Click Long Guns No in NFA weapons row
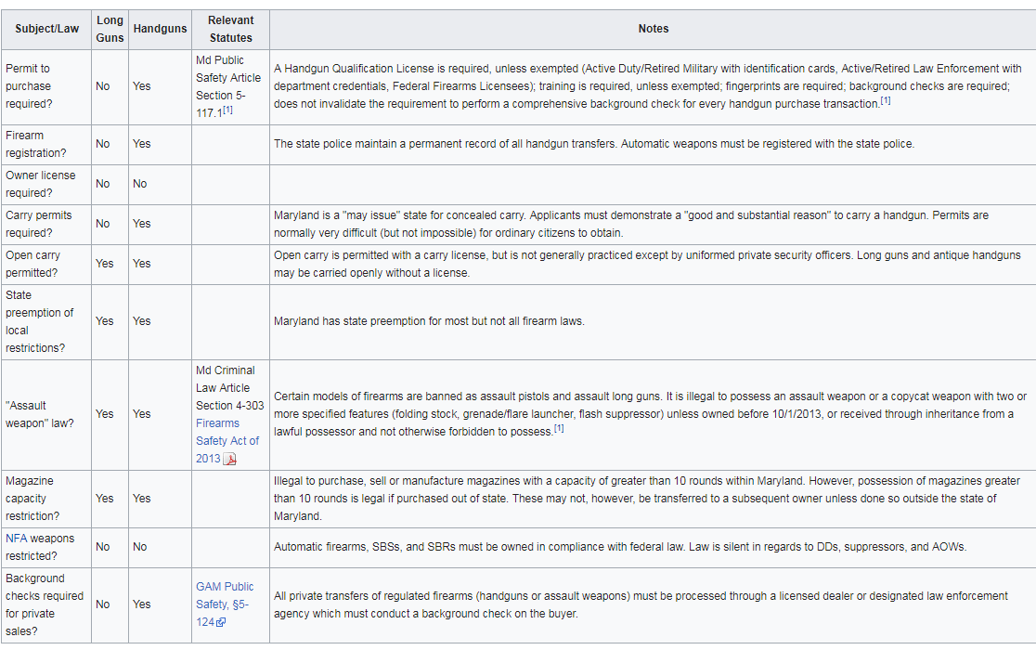Viewport: 1036px width, 650px height. pyautogui.click(x=103, y=547)
